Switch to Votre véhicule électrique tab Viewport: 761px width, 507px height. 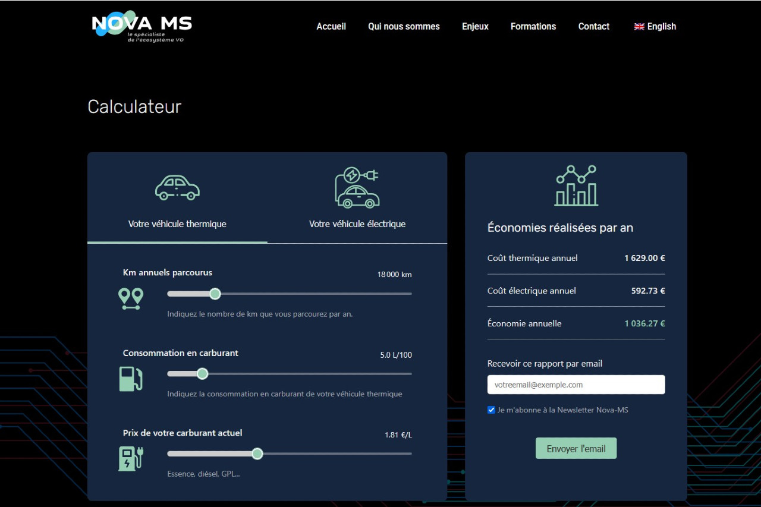point(357,199)
